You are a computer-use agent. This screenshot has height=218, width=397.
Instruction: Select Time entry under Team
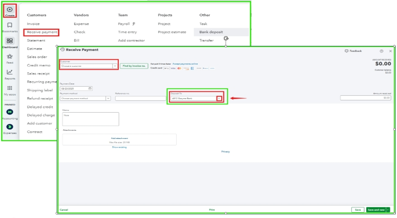tap(127, 32)
